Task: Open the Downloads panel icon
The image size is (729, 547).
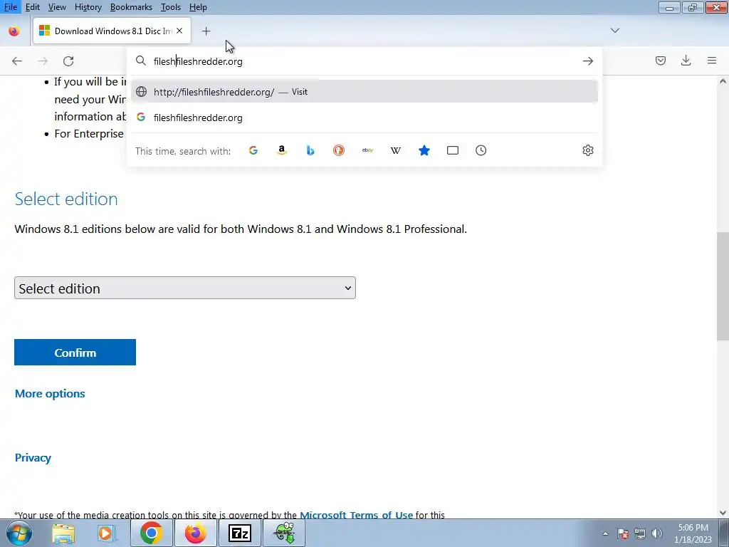Action: click(686, 61)
